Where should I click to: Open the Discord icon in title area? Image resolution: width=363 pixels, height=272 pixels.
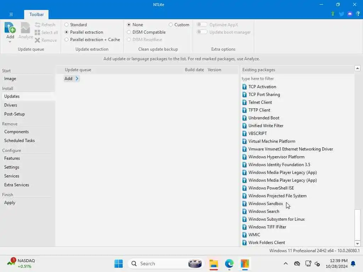(350, 14)
